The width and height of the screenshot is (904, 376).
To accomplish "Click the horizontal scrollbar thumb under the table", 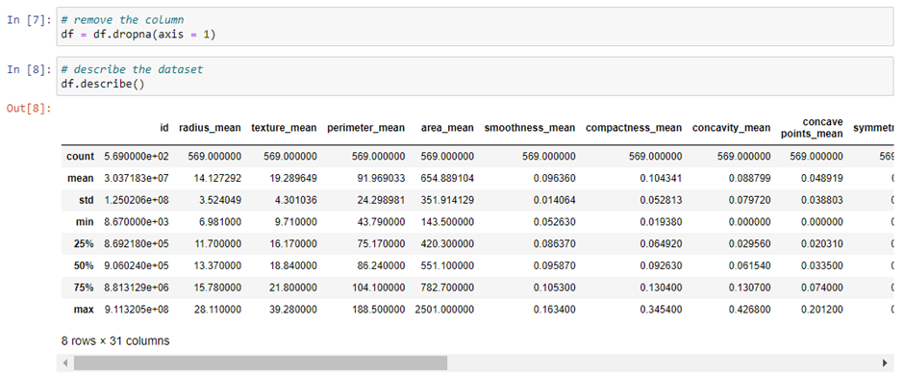I will [261, 363].
